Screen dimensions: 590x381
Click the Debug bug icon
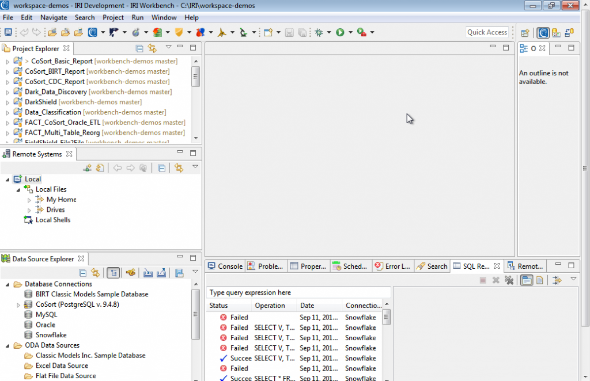coord(319,32)
